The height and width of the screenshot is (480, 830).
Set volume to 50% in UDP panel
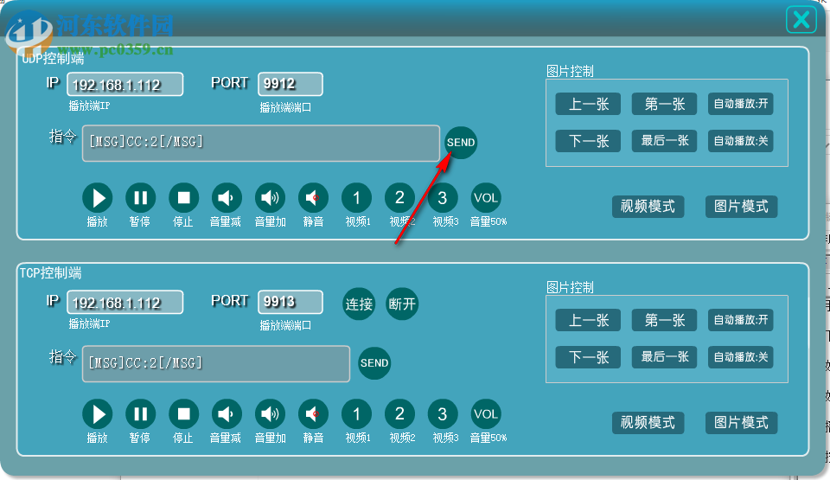click(486, 198)
